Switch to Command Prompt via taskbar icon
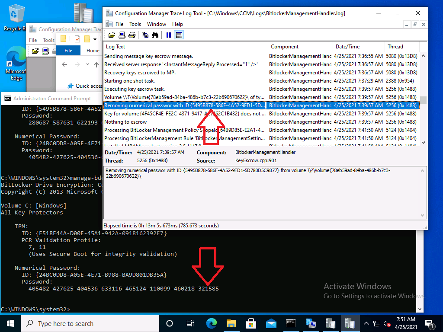This screenshot has width=443, height=332. click(291, 323)
